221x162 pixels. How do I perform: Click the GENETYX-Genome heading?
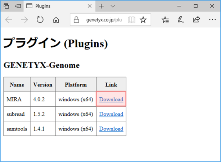42,65
